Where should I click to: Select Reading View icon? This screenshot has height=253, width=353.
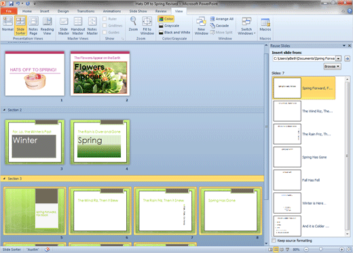pos(47,26)
